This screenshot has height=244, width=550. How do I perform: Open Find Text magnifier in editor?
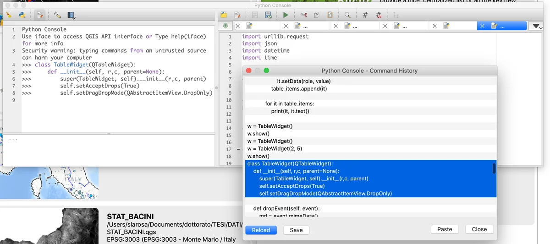(x=347, y=15)
